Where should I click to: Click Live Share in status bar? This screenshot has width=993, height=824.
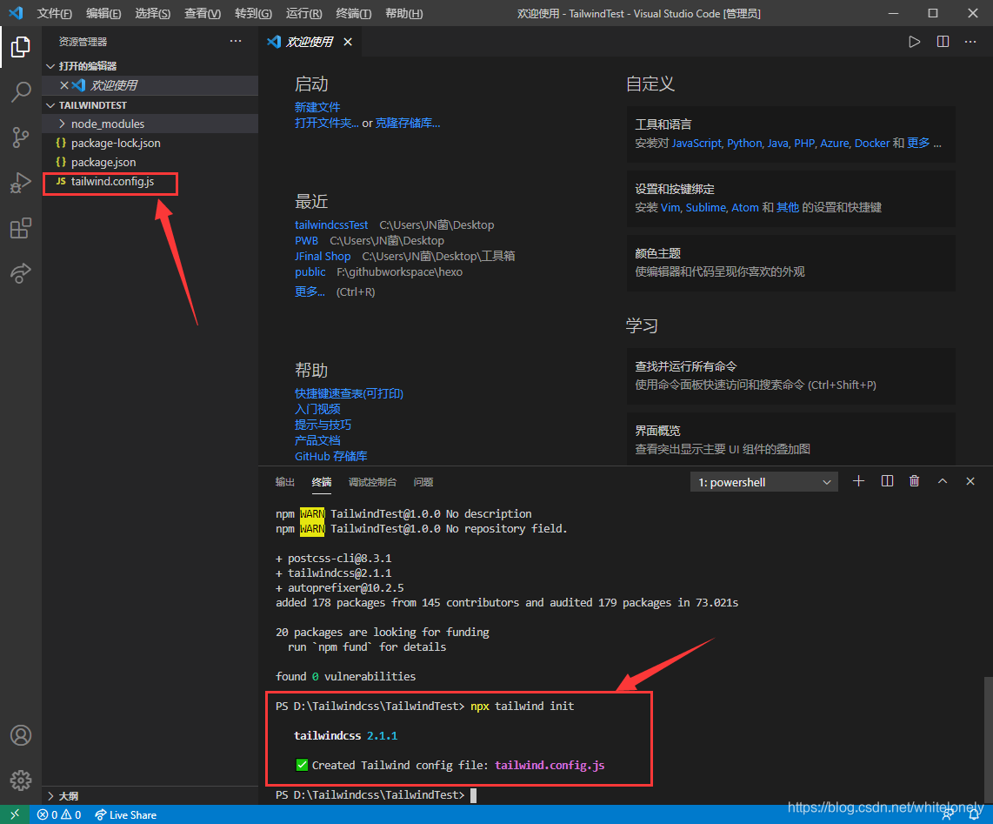pos(125,814)
